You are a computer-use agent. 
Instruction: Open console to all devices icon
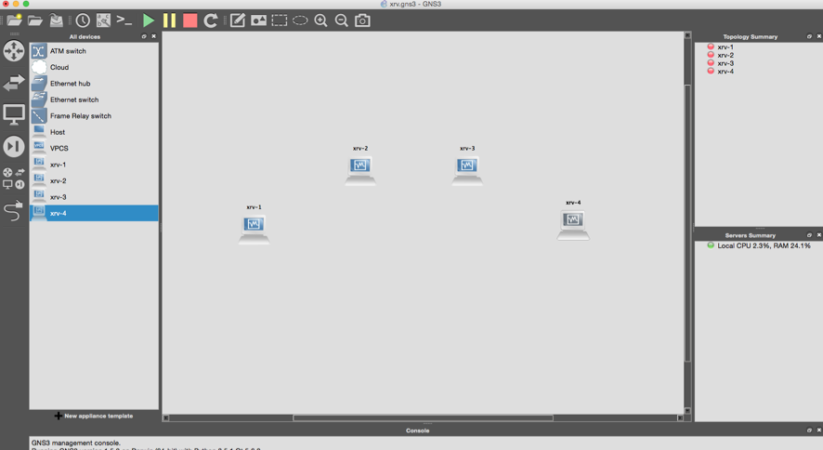(124, 20)
